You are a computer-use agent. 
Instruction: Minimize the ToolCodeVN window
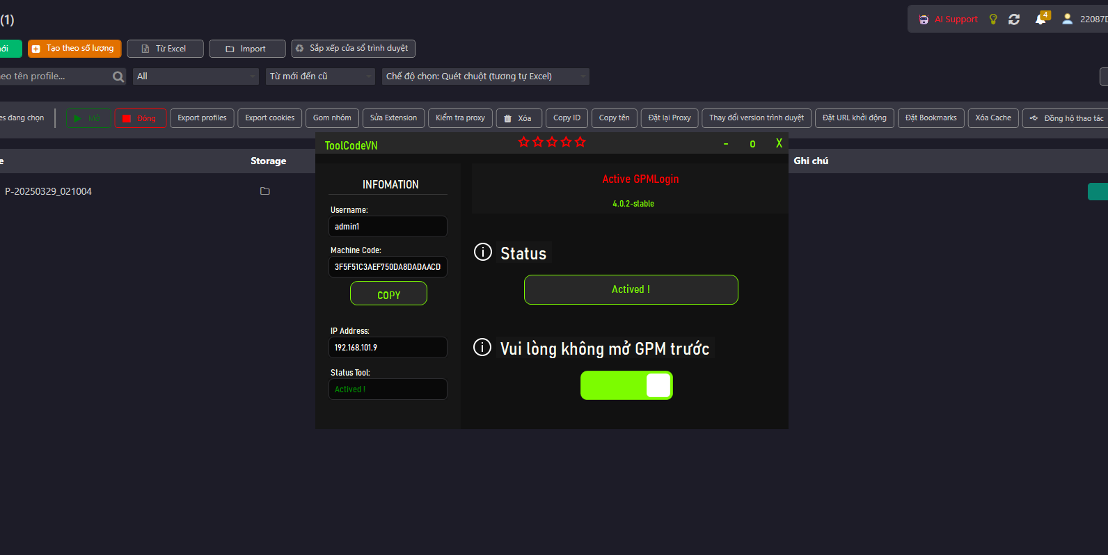pos(726,144)
